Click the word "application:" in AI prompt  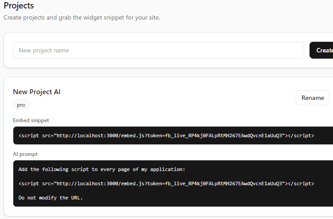point(168,169)
